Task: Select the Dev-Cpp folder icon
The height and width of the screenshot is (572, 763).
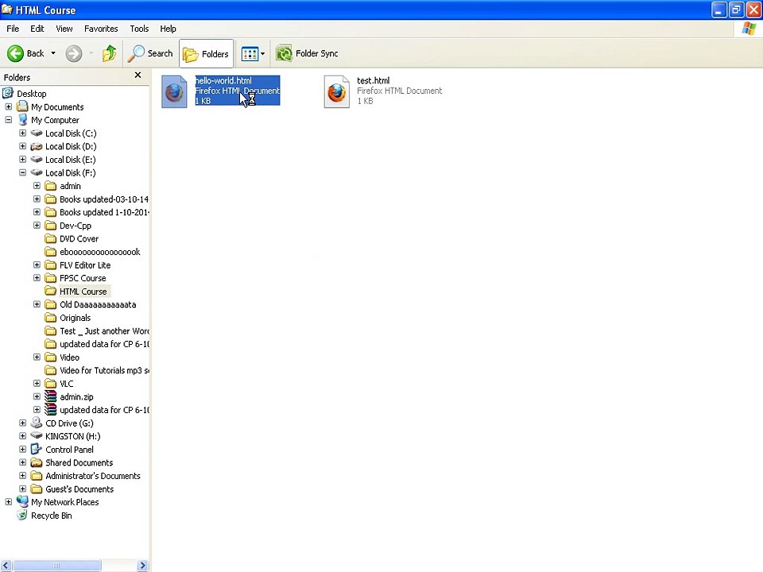Action: 51,225
